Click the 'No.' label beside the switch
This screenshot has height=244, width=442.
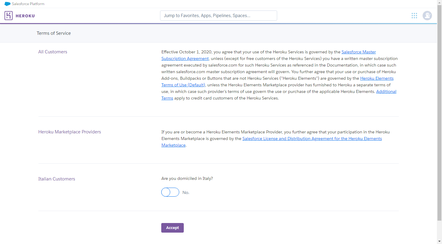186,192
